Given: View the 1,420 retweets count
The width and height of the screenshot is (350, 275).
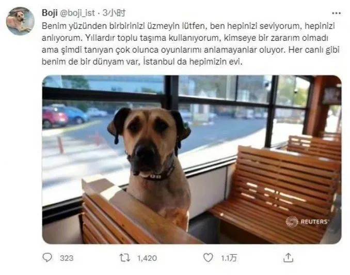Looking at the screenshot, I should (147, 258).
